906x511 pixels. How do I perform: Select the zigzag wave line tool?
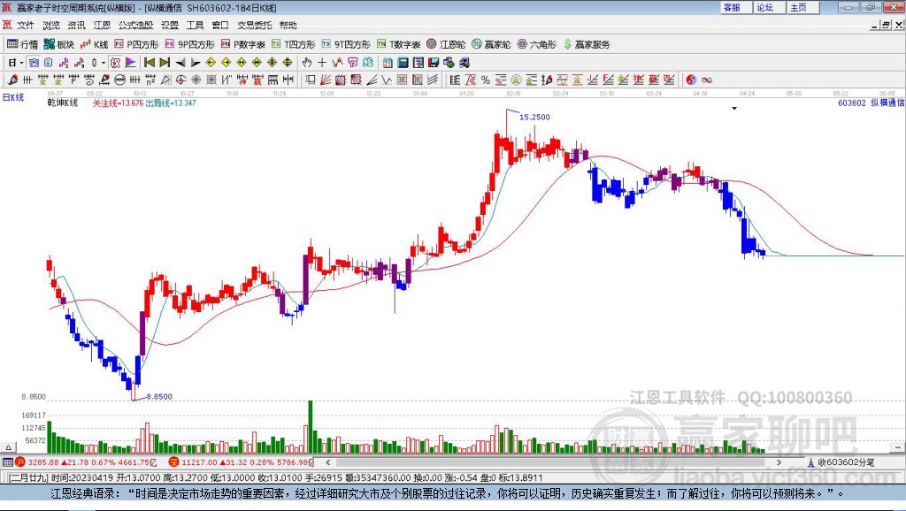[387, 80]
